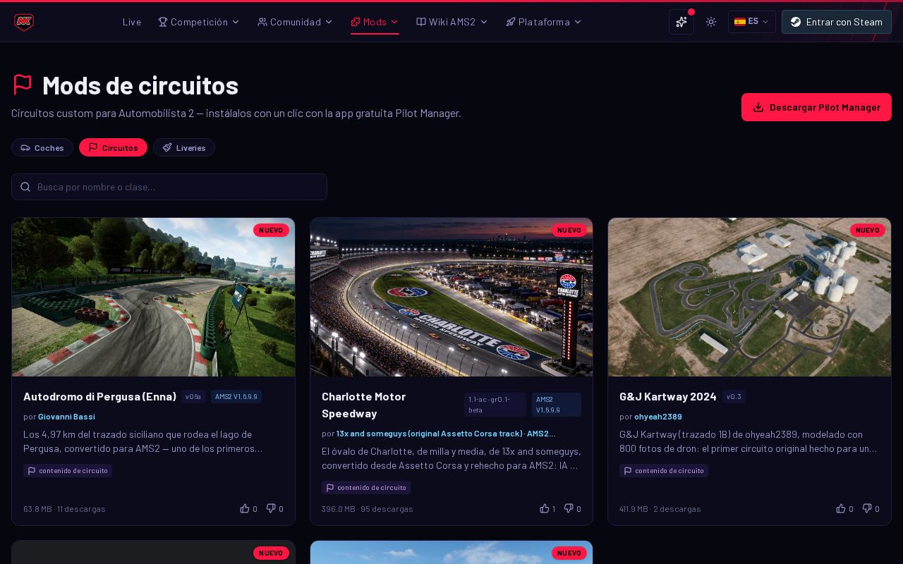Image resolution: width=903 pixels, height=564 pixels.
Task: Focus the search field 'Busca por nombre o clase'
Action: [169, 187]
